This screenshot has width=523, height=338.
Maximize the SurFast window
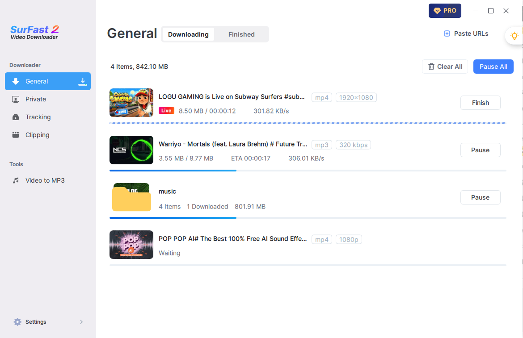click(x=491, y=11)
